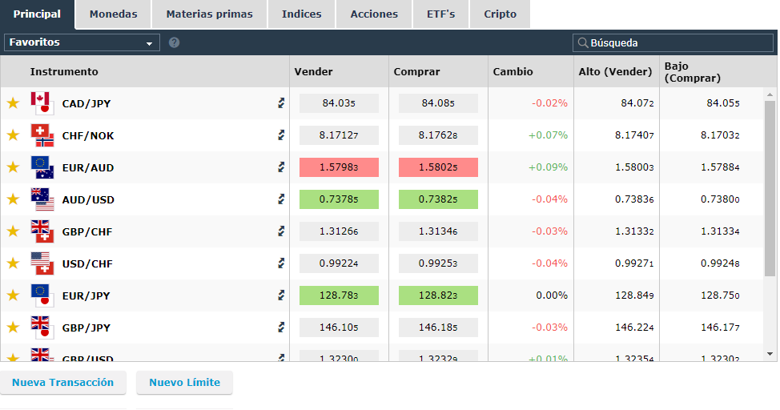Click expand arrow icon for AUD/USD

point(281,199)
